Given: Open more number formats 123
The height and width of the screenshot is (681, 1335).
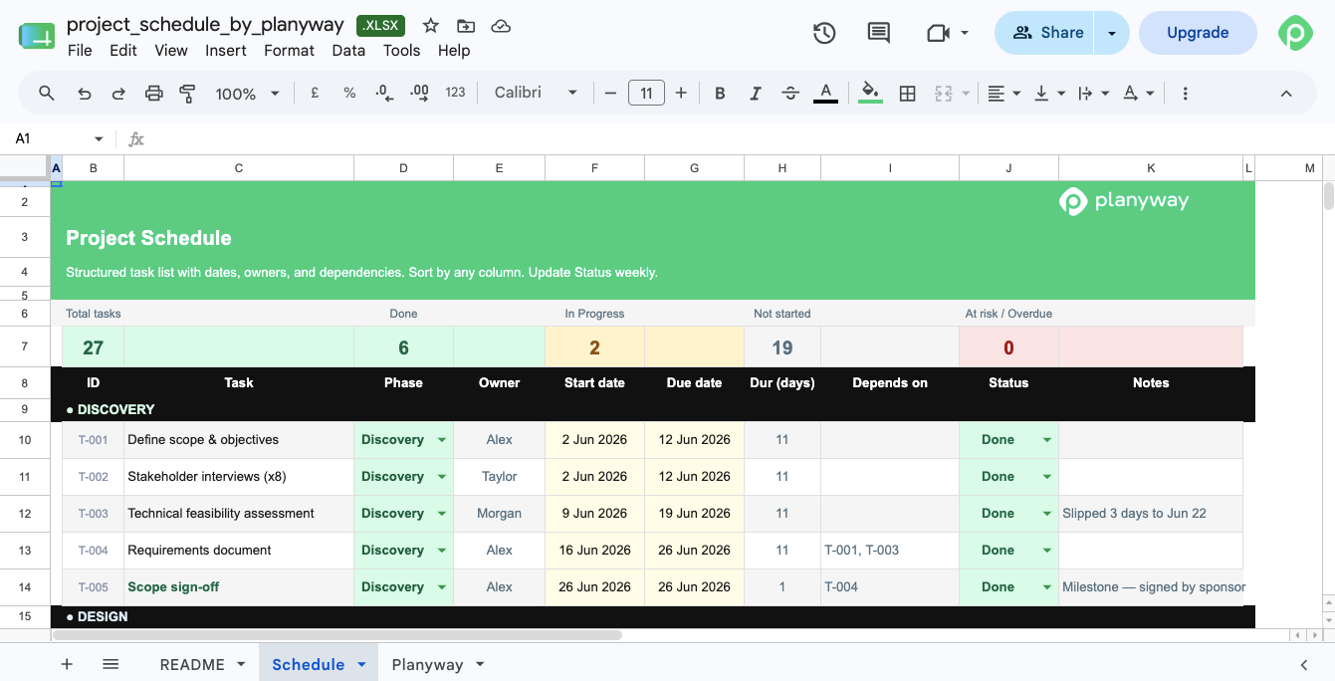Looking at the screenshot, I should pos(455,93).
